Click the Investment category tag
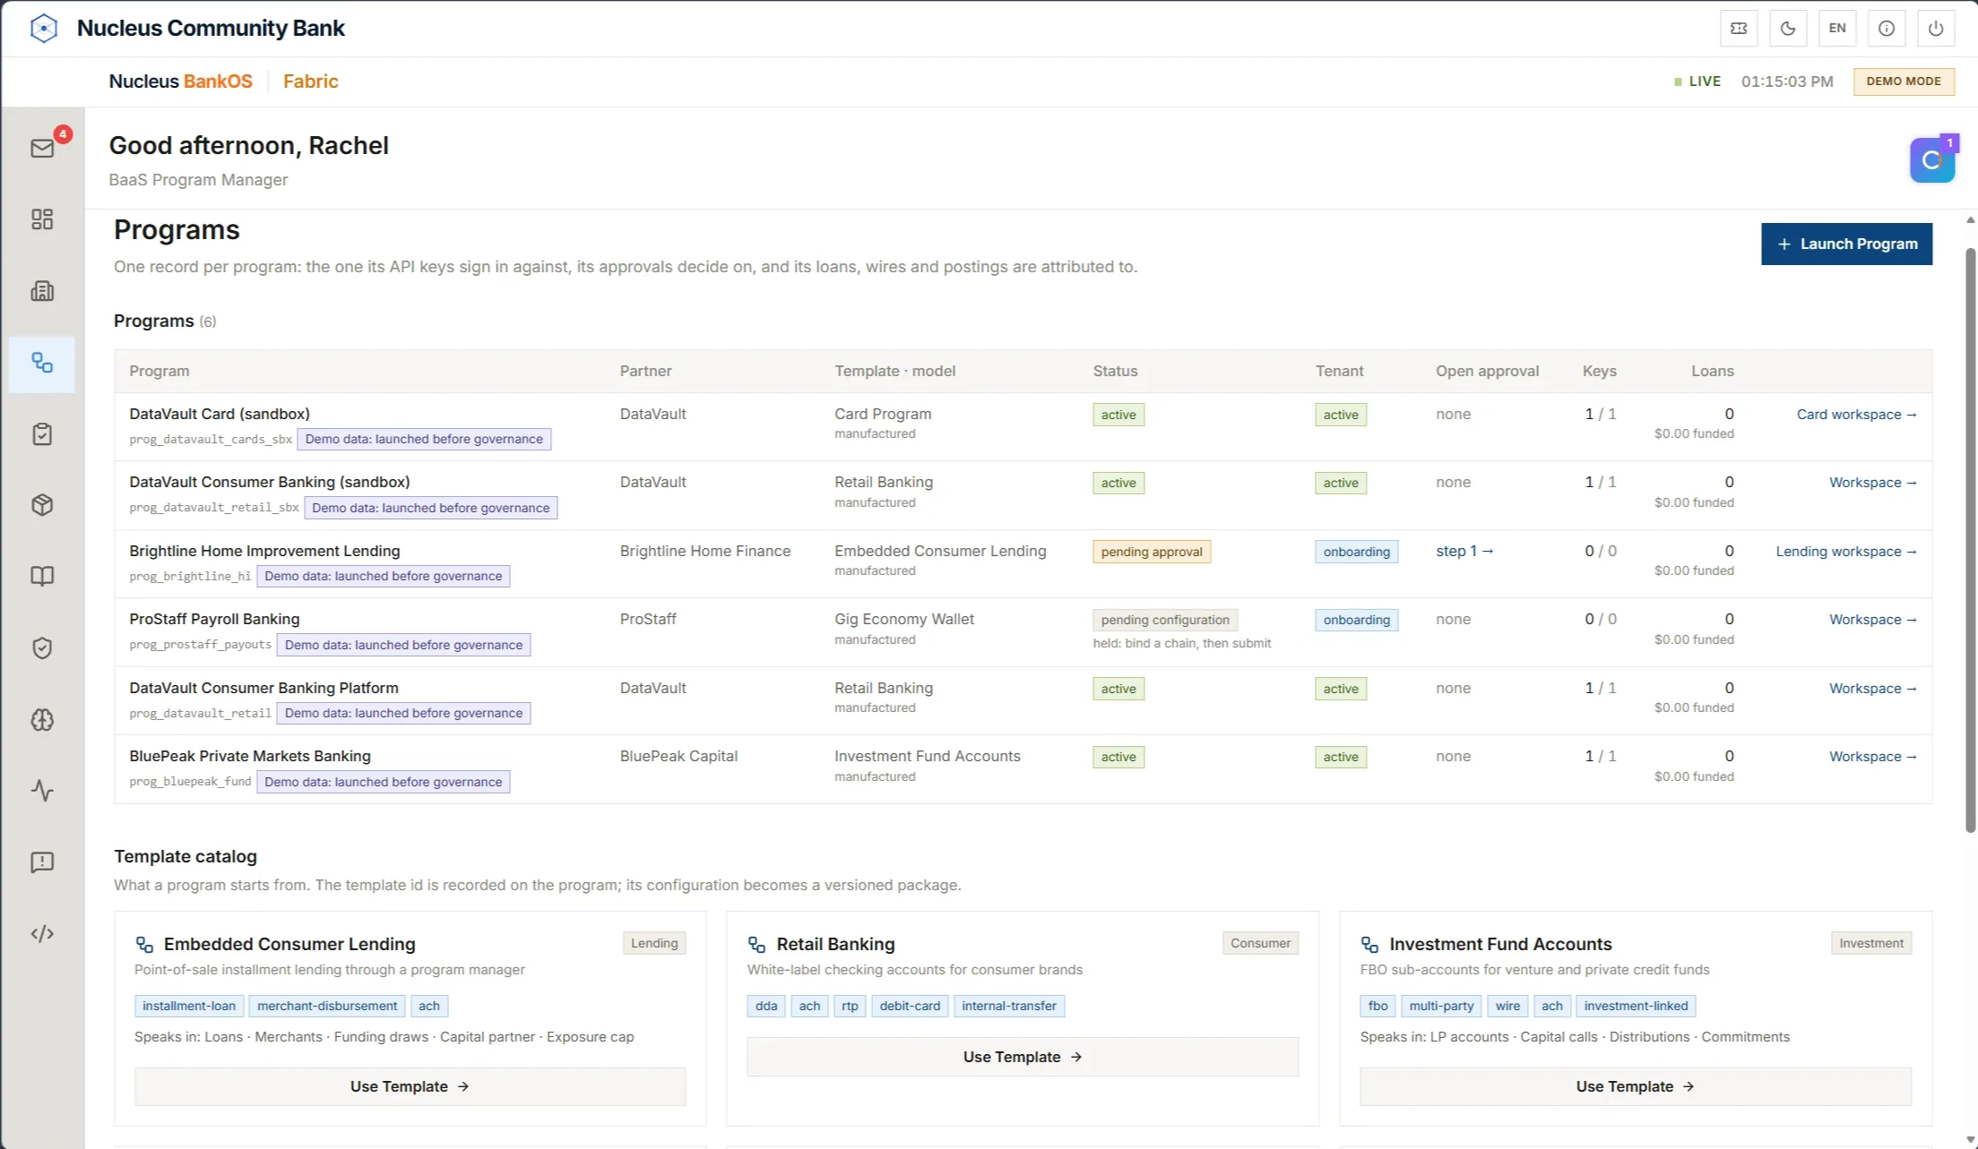 (1871, 943)
